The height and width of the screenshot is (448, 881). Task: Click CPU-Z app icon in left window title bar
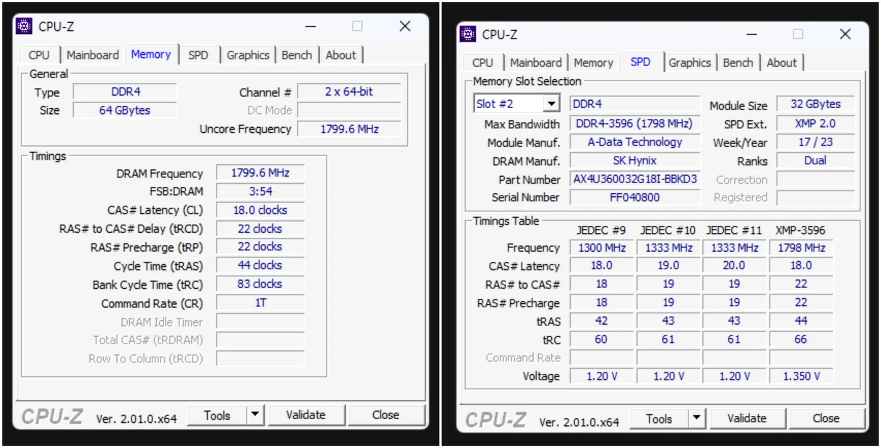click(24, 26)
